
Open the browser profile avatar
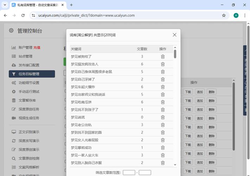236,15
